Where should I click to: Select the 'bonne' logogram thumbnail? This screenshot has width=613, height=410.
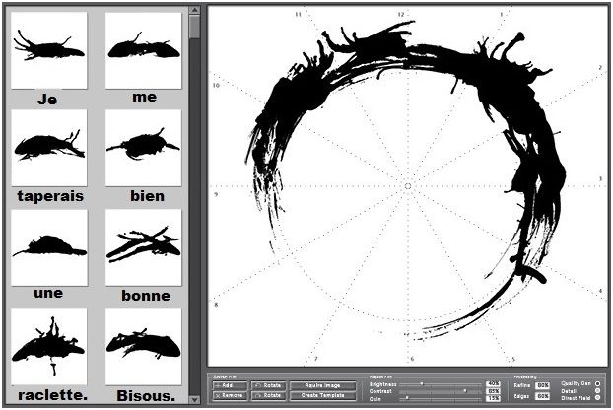[x=144, y=247]
